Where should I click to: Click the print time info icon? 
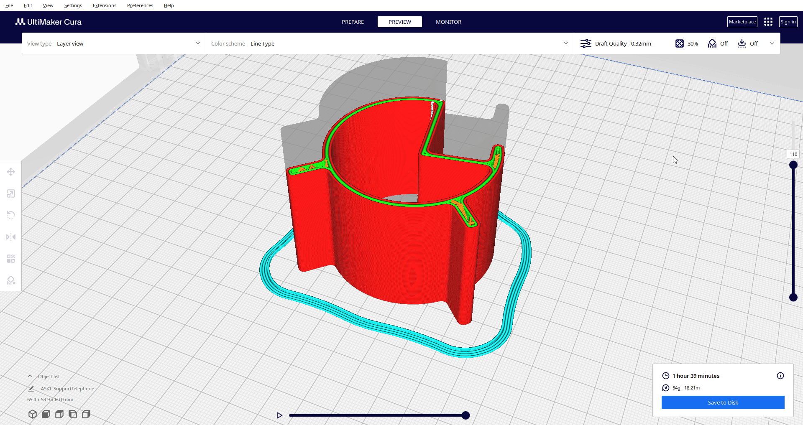tap(780, 376)
